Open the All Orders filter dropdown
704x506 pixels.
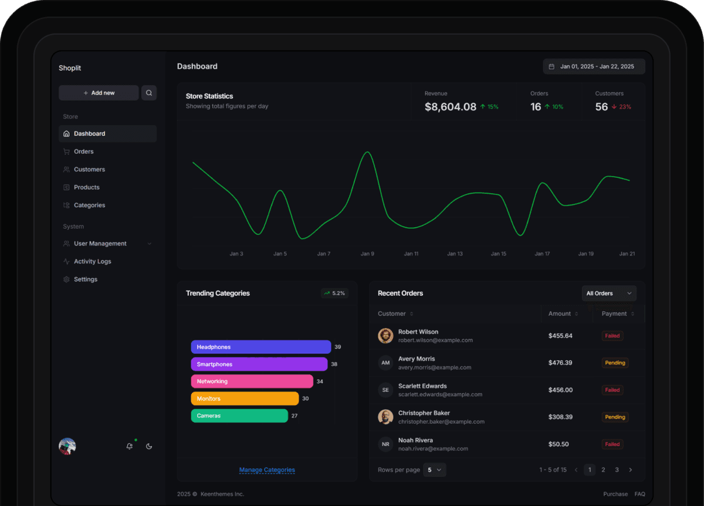click(x=609, y=293)
